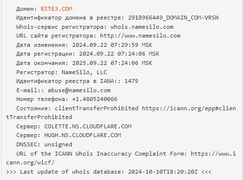
Task: Click the phone number +1.4805240066
Action: pyautogui.click(x=95, y=99)
